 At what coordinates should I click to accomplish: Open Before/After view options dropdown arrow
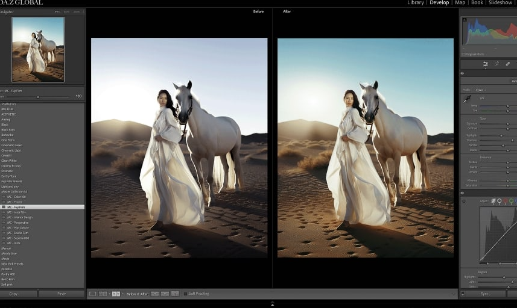pos(122,294)
